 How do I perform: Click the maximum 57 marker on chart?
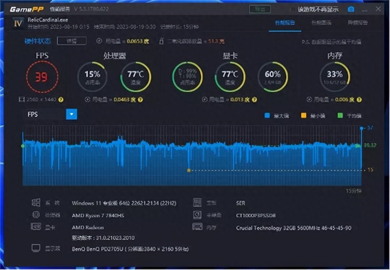coord(362,128)
